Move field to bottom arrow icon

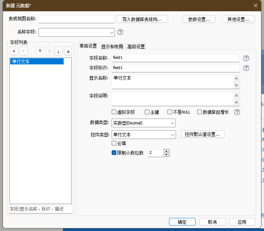tap(68, 51)
